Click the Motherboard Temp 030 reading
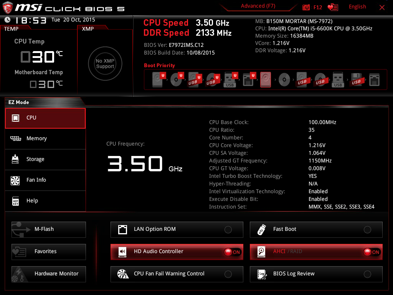The height and width of the screenshot is (295, 393). [46, 84]
